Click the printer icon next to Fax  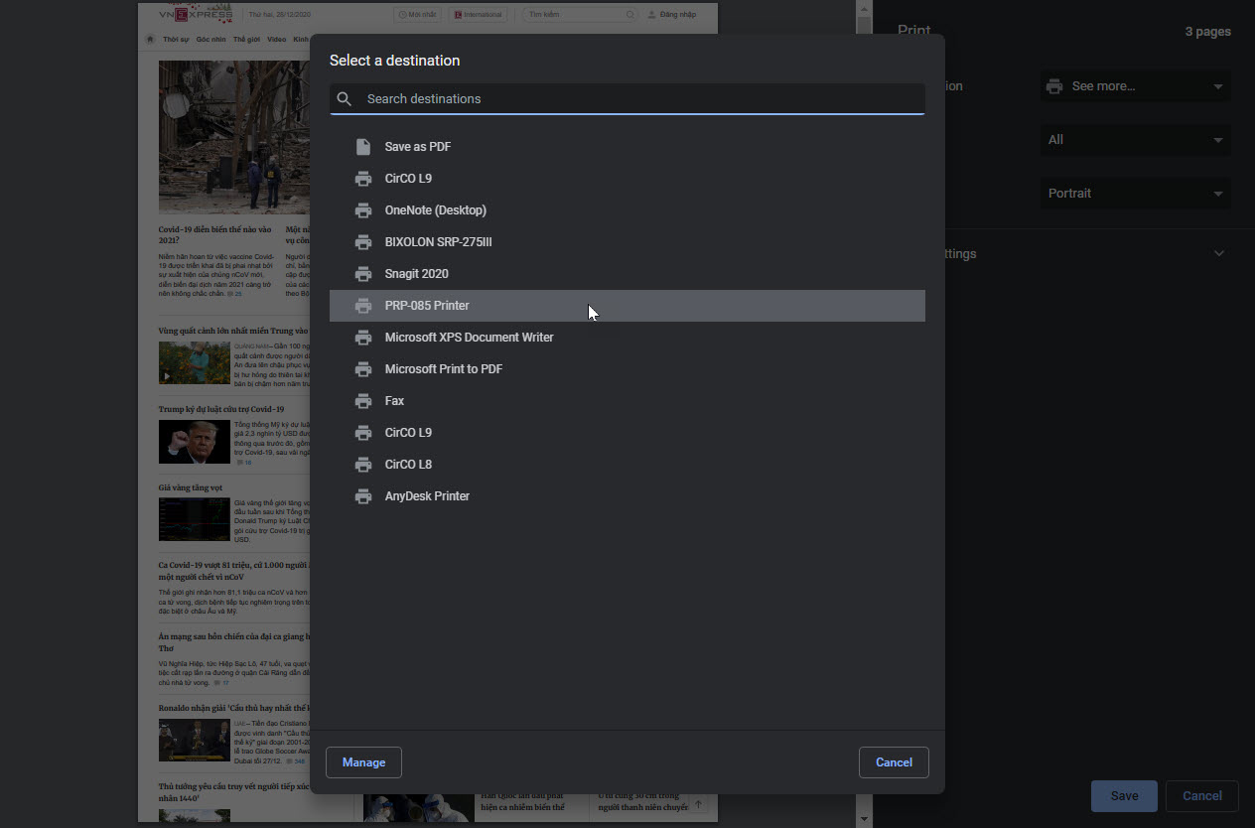point(363,401)
